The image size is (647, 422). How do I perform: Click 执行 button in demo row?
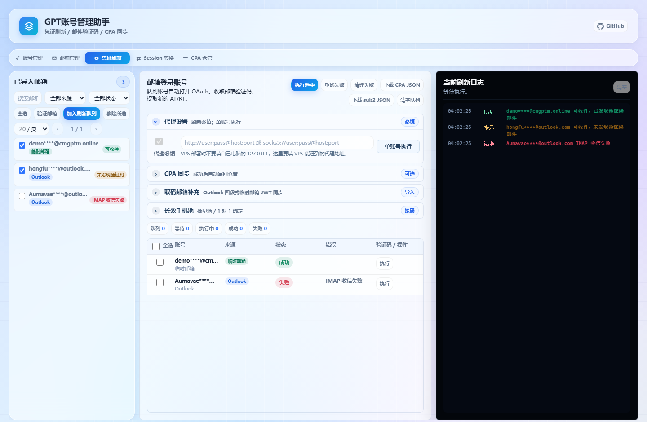pos(385,264)
